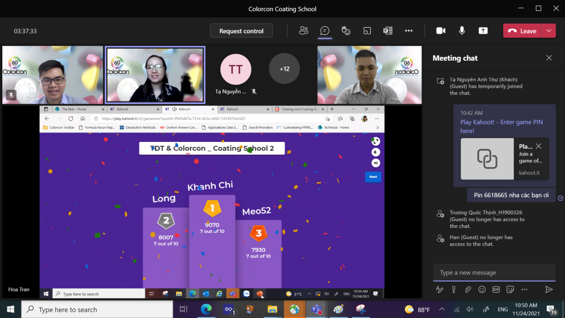Open More actions ellipsis in meeting toolbar

click(x=409, y=31)
